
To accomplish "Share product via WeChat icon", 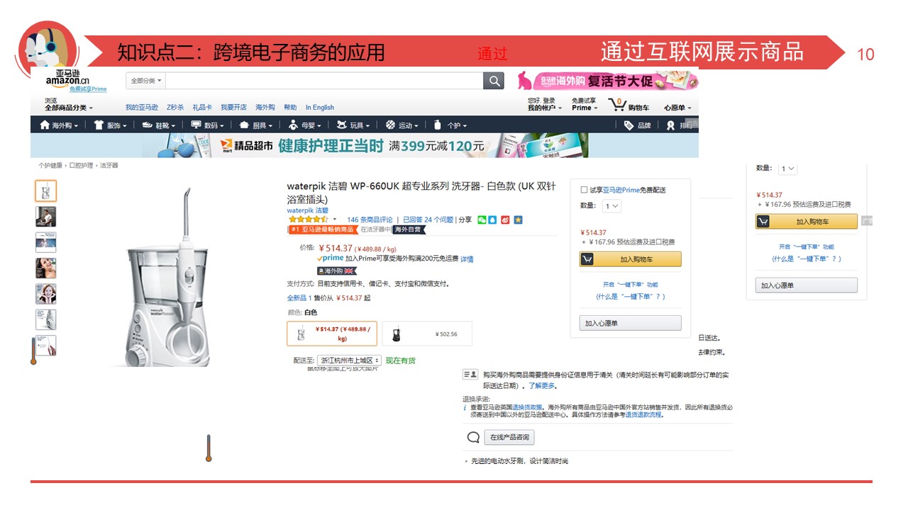I will 482,220.
